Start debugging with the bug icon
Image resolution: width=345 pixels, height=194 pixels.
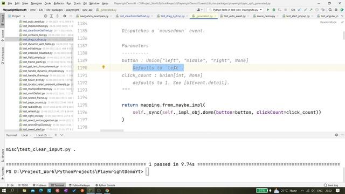[274, 10]
